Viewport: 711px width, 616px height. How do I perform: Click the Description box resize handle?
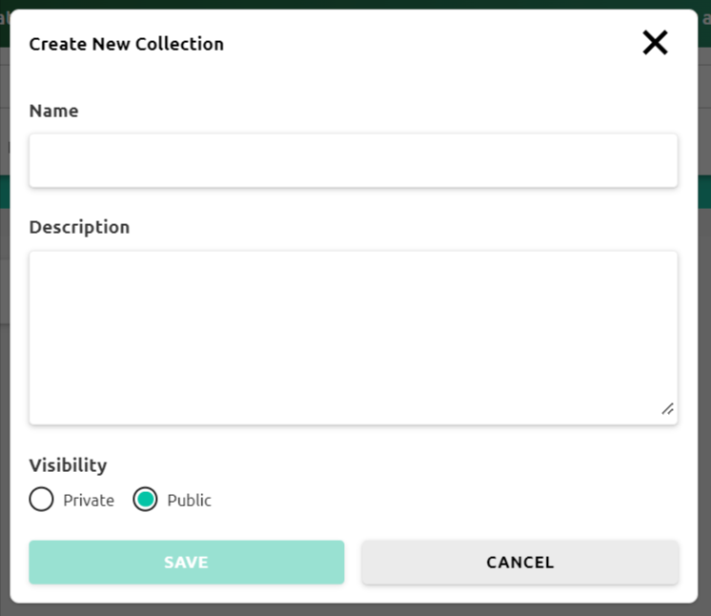coord(667,409)
